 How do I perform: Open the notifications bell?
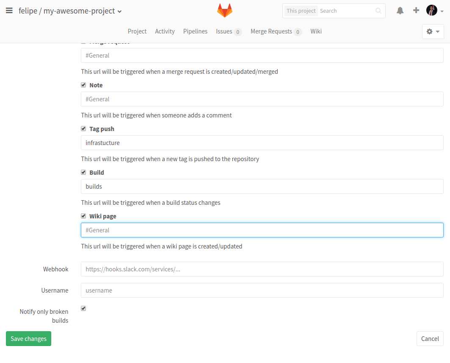400,10
